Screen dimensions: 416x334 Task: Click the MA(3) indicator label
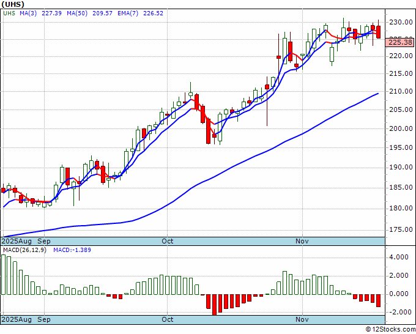pyautogui.click(x=28, y=13)
